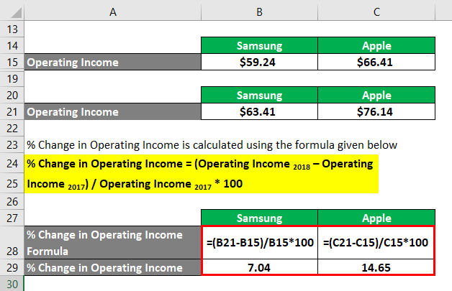The height and width of the screenshot is (291, 452).
Task: Select row 14 header
Action: [x=12, y=45]
